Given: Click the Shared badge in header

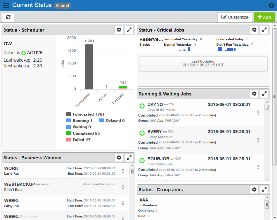Looking at the screenshot, I should (62, 6).
